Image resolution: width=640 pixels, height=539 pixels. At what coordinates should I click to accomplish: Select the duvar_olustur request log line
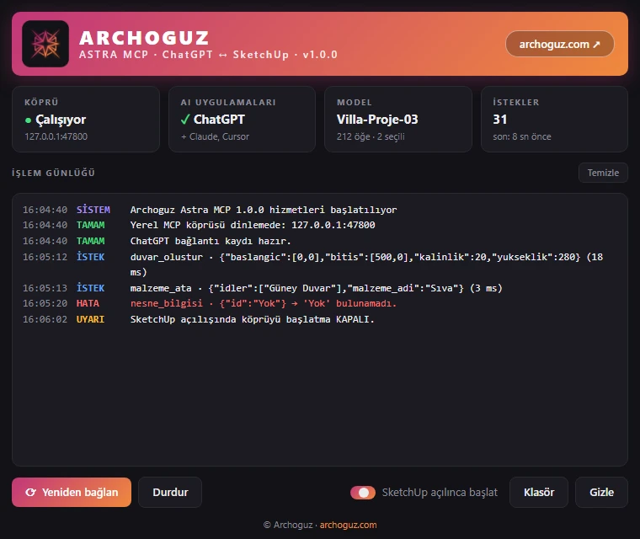(x=320, y=264)
